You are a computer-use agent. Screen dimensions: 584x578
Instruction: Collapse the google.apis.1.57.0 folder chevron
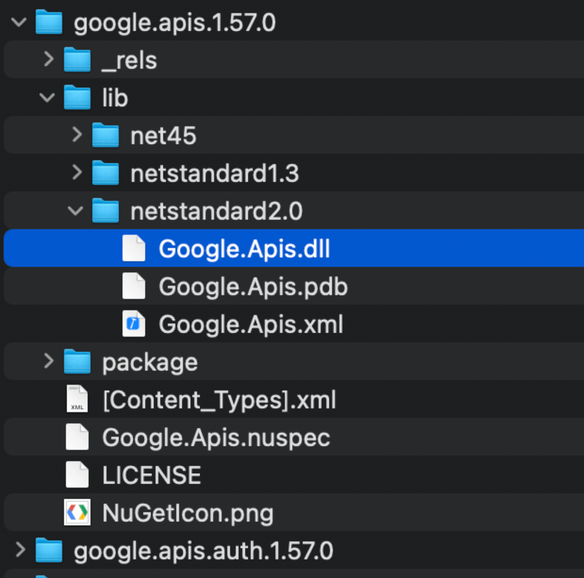[x=19, y=22]
